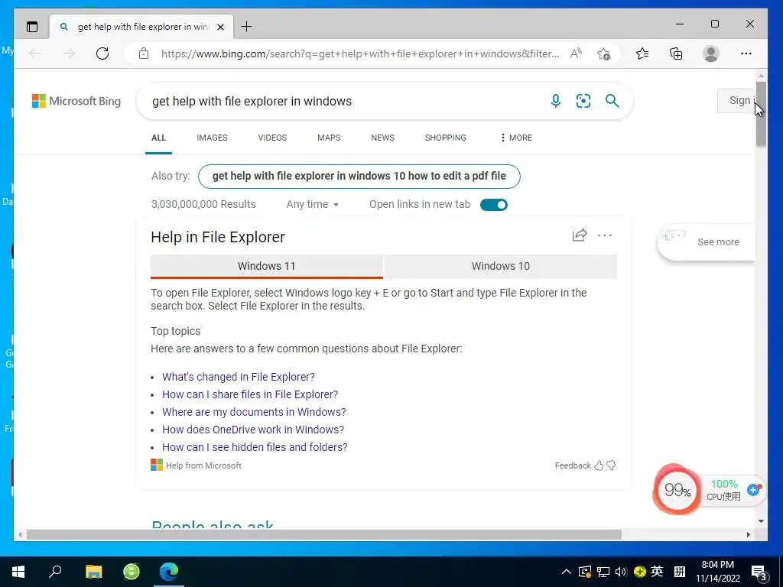Go to Microsoft Bing home logo

pos(76,101)
